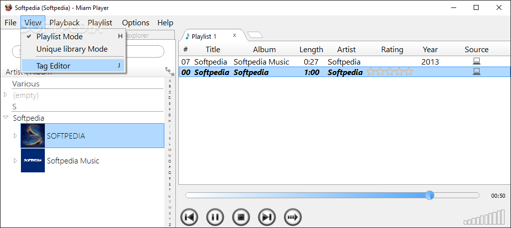Skip to previous track button

(x=189, y=217)
